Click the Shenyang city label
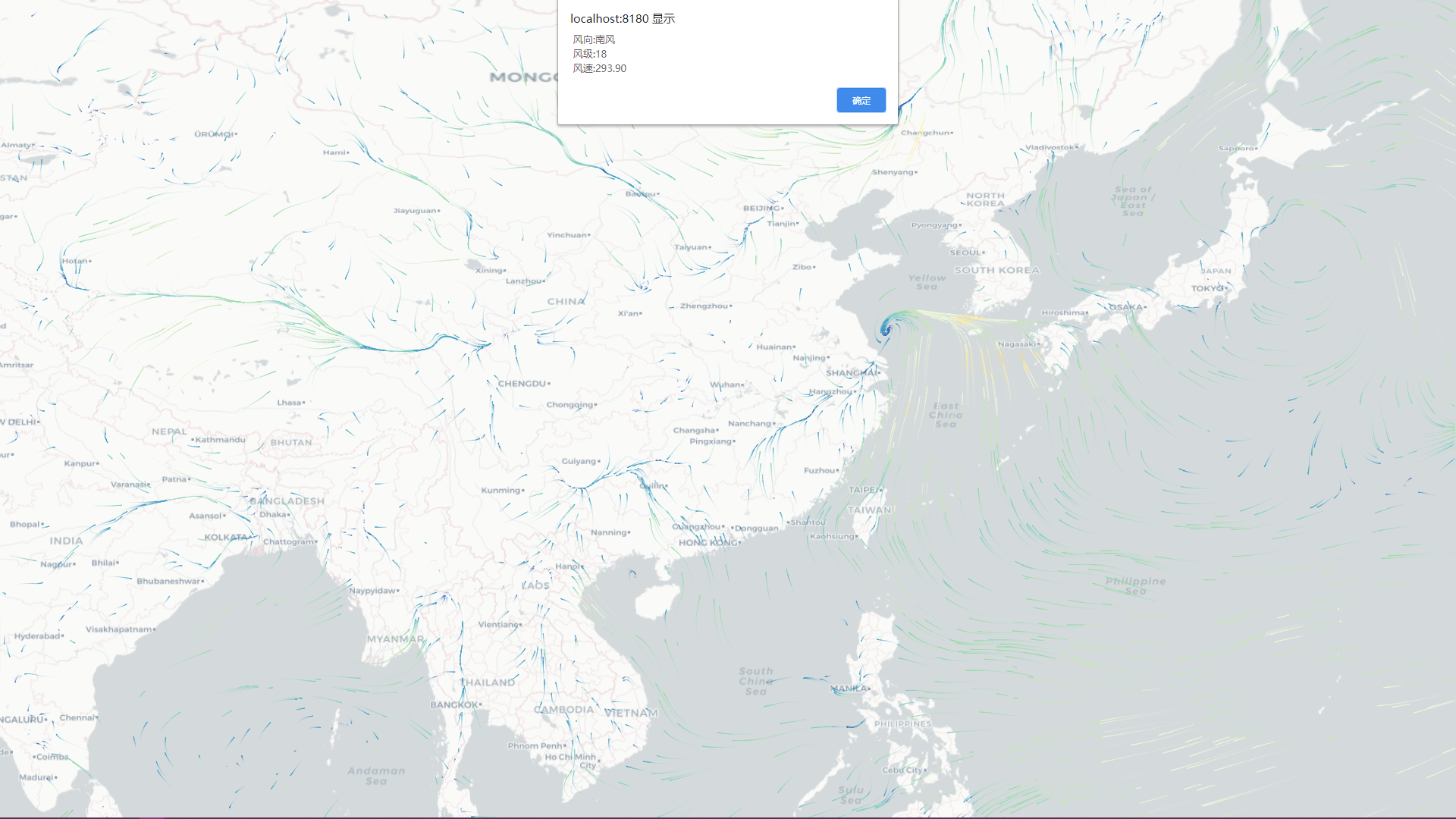 894,172
